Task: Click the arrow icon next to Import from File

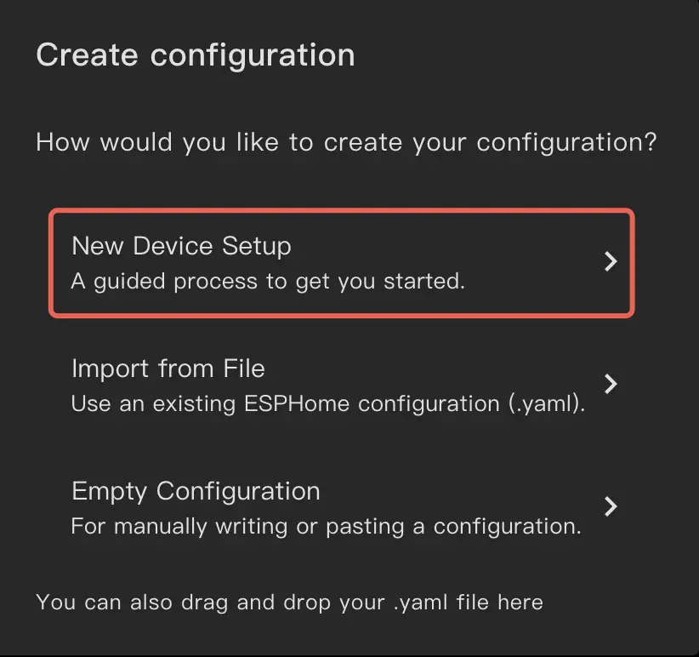Action: (610, 384)
